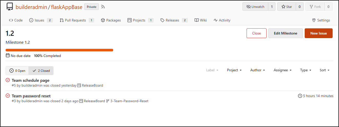
Task: Click the closed status icon on Team schedule page
Action: pyautogui.click(x=8, y=80)
